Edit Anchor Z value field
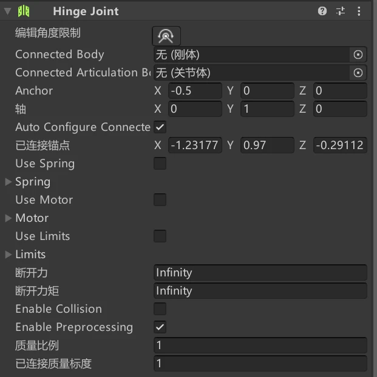The image size is (377, 377). pos(340,91)
